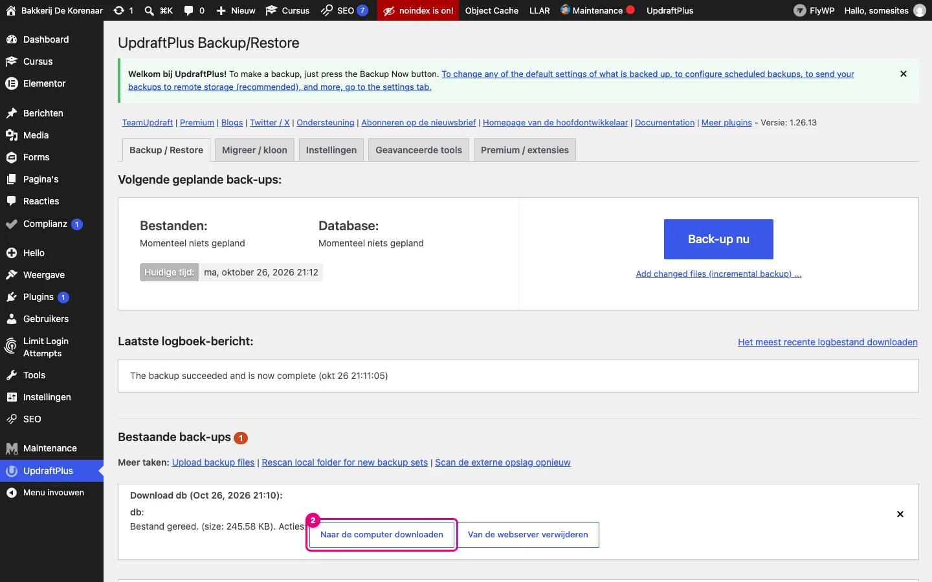Click the Complianz checkmark icon
932x582 pixels.
point(11,224)
